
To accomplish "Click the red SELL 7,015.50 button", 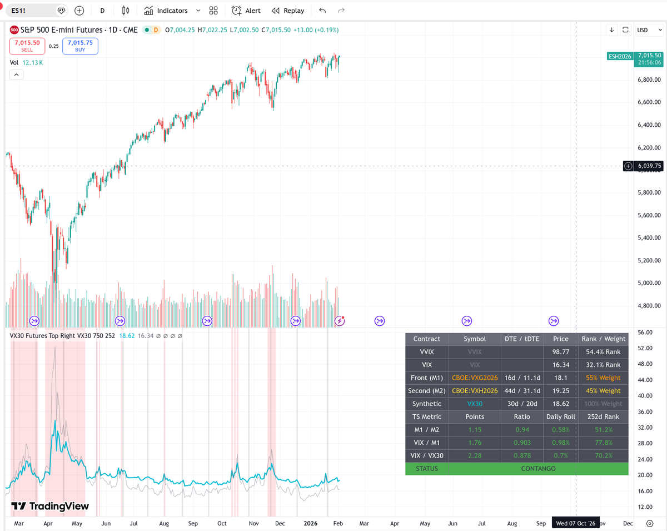I will [x=27, y=46].
